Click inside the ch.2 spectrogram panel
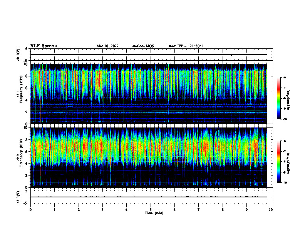 click(149, 157)
